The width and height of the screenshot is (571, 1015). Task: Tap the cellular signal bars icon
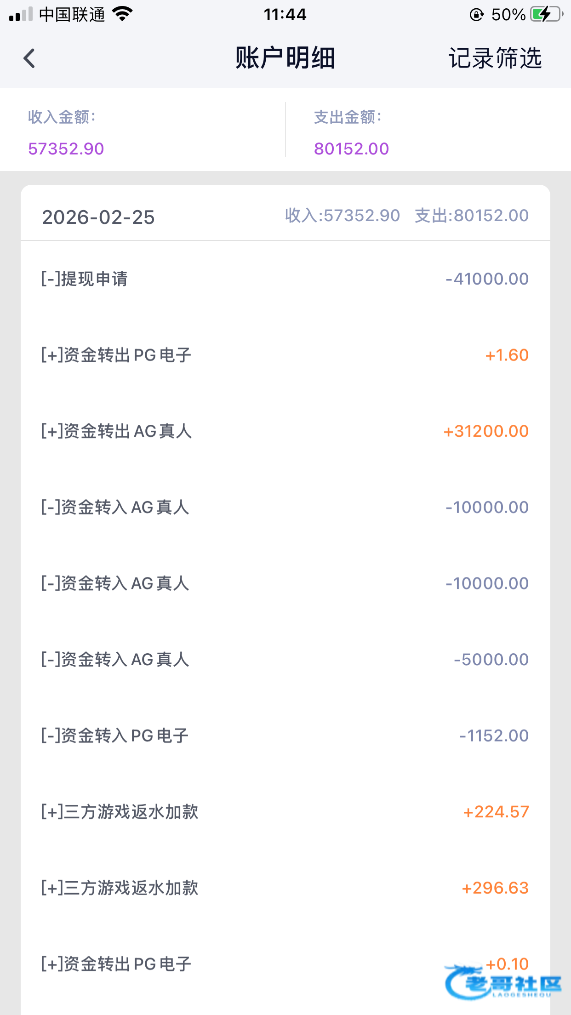21,14
